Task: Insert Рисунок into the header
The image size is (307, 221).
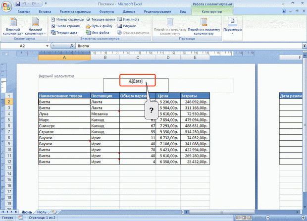Action: coord(127,26)
